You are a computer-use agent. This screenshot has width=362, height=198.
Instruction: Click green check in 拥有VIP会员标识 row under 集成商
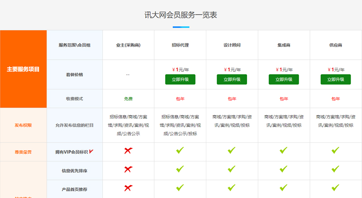(284, 150)
